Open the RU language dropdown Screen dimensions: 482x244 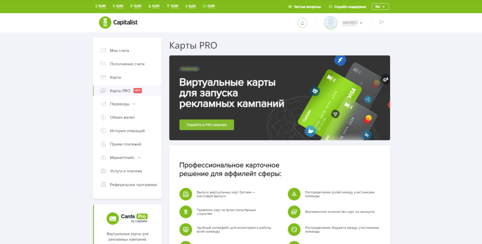click(x=380, y=7)
